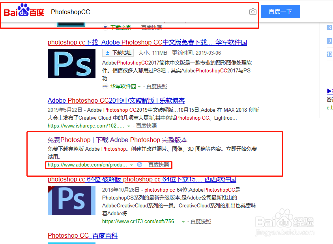The image size is (333, 244).
Task: Click the Baidu safety badge beside the adobe.com URL
Action: point(140,165)
